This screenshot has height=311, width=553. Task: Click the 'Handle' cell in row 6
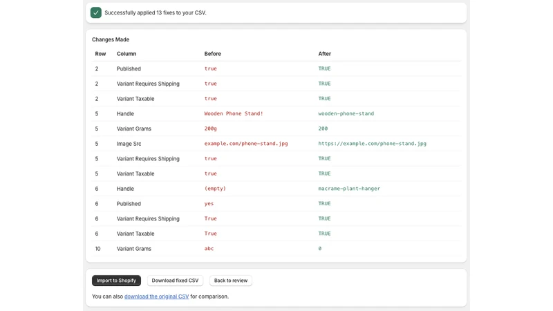click(126, 189)
